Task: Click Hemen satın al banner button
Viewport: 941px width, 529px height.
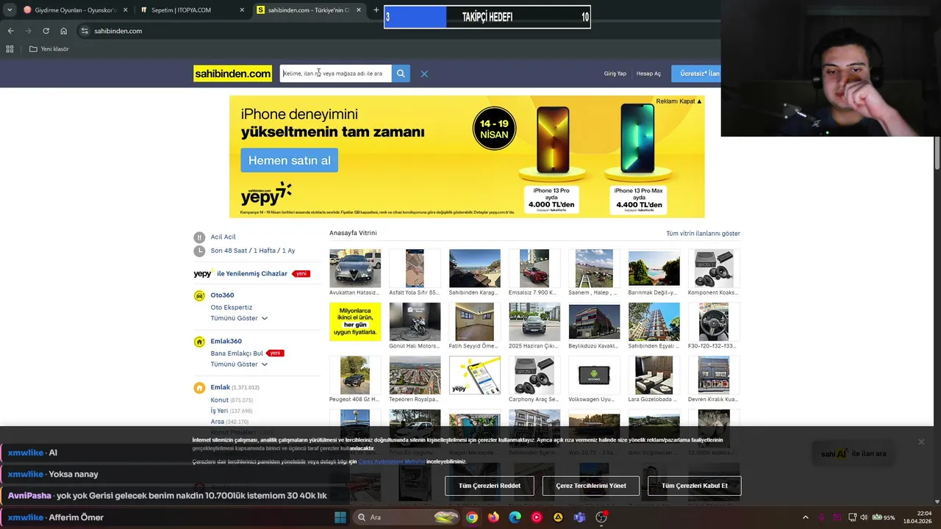Action: [289, 160]
